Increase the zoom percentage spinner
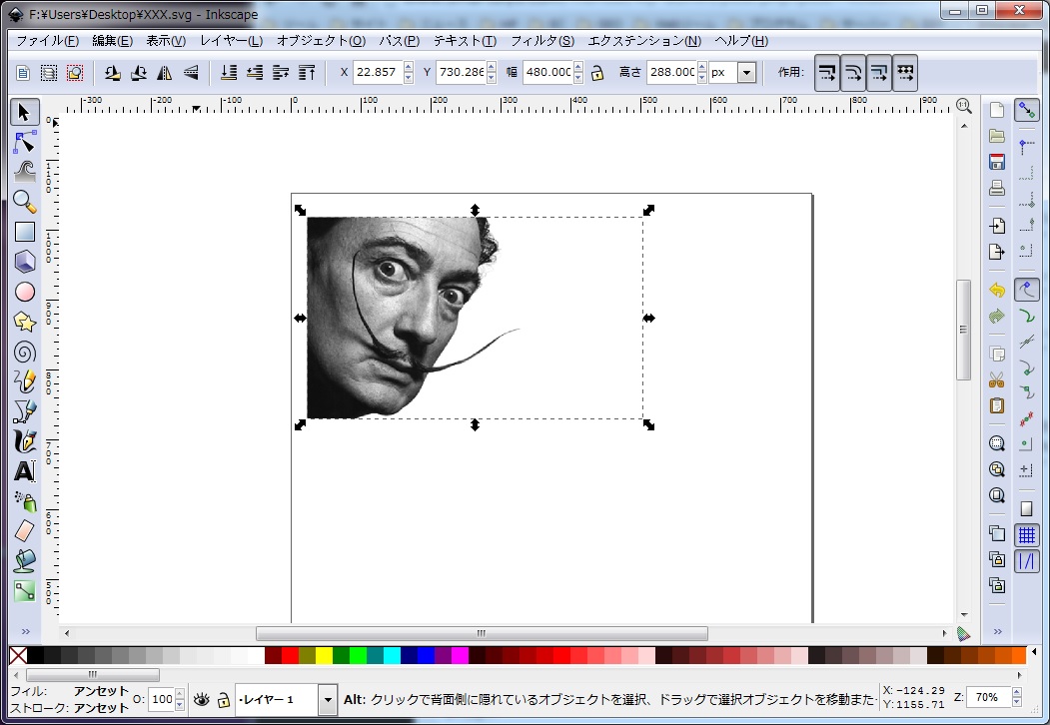Viewport: 1050px width, 725px height. click(1016, 692)
